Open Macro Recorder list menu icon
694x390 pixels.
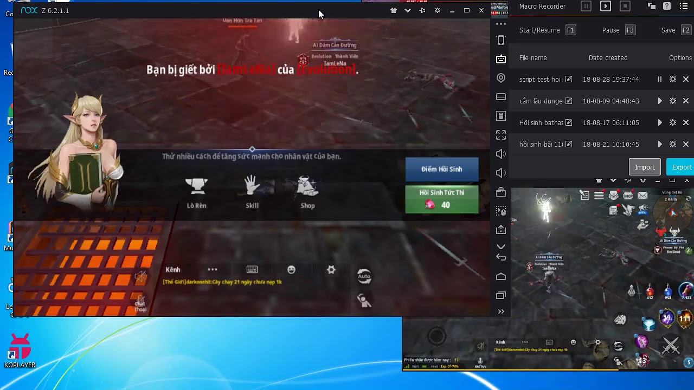[x=683, y=6]
